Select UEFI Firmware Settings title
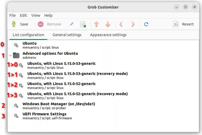Viewport: 202px width, 135px height. [x=44, y=114]
